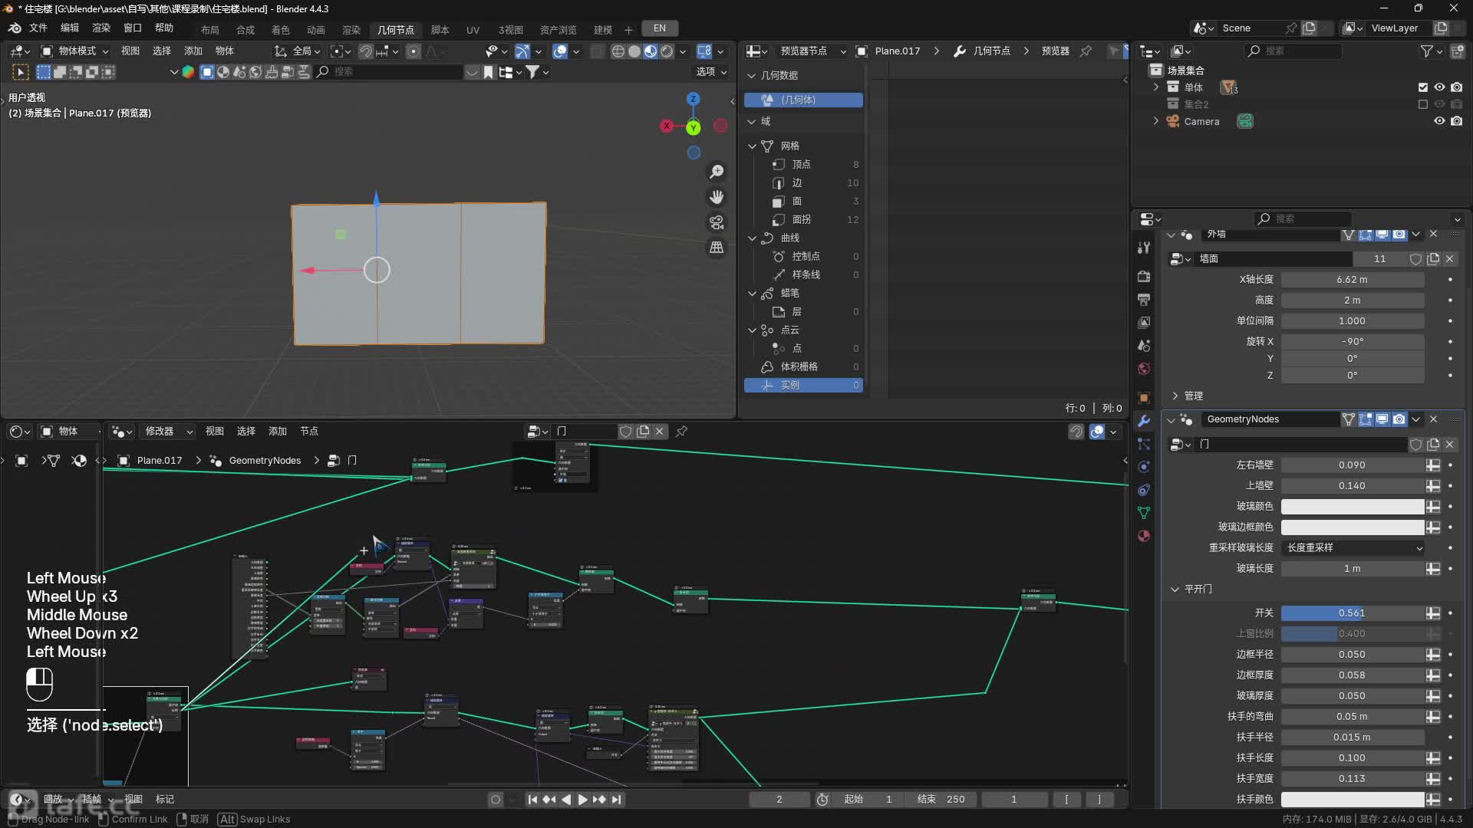Image resolution: width=1473 pixels, height=828 pixels.
Task: Toggle 外墙 modifier edit mode display
Action: 1365,235
